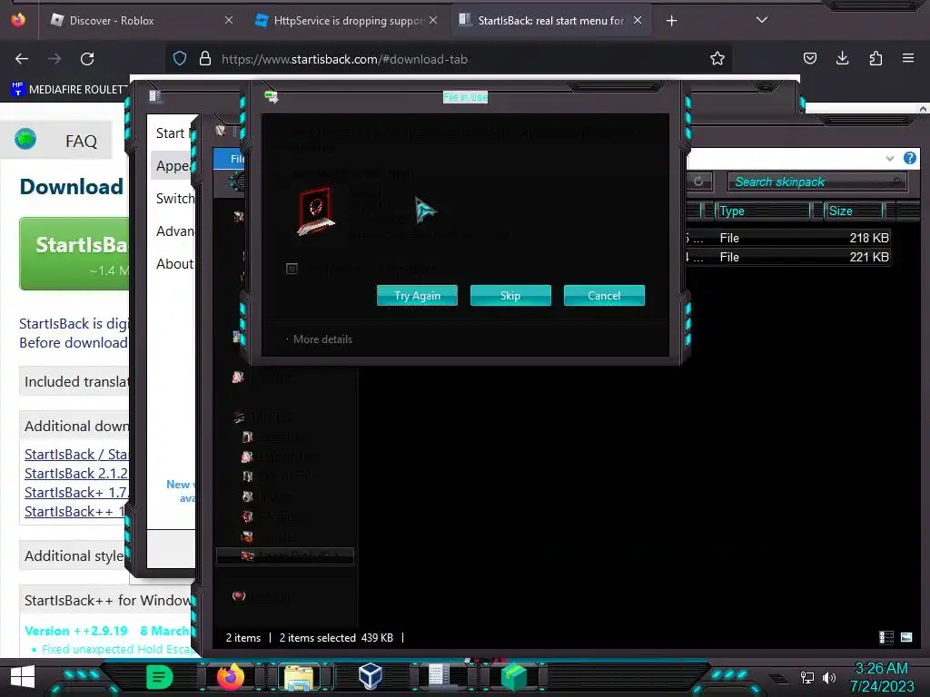Open a new Firefox tab

(671, 21)
